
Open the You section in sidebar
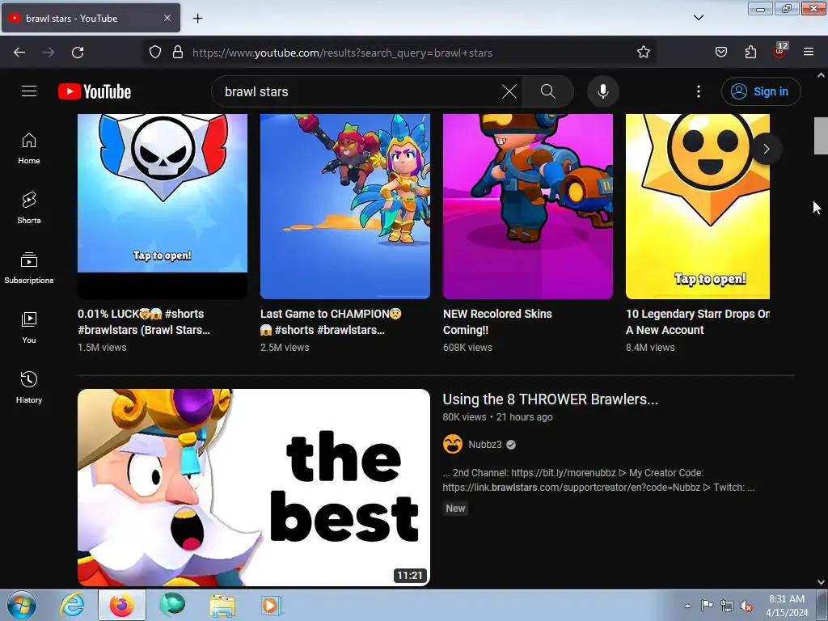click(29, 328)
